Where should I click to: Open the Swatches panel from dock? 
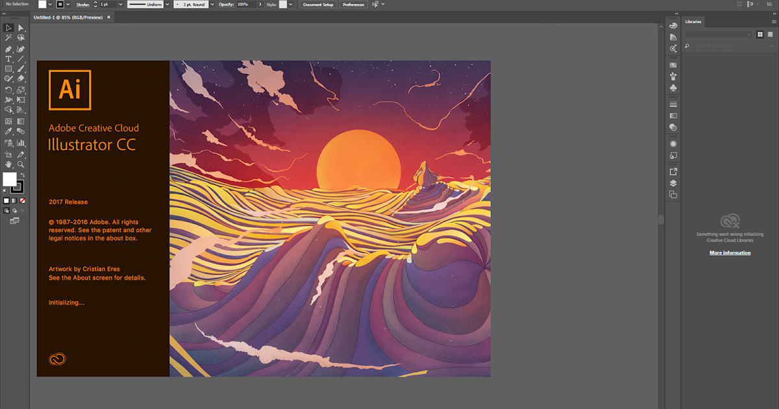[673, 65]
